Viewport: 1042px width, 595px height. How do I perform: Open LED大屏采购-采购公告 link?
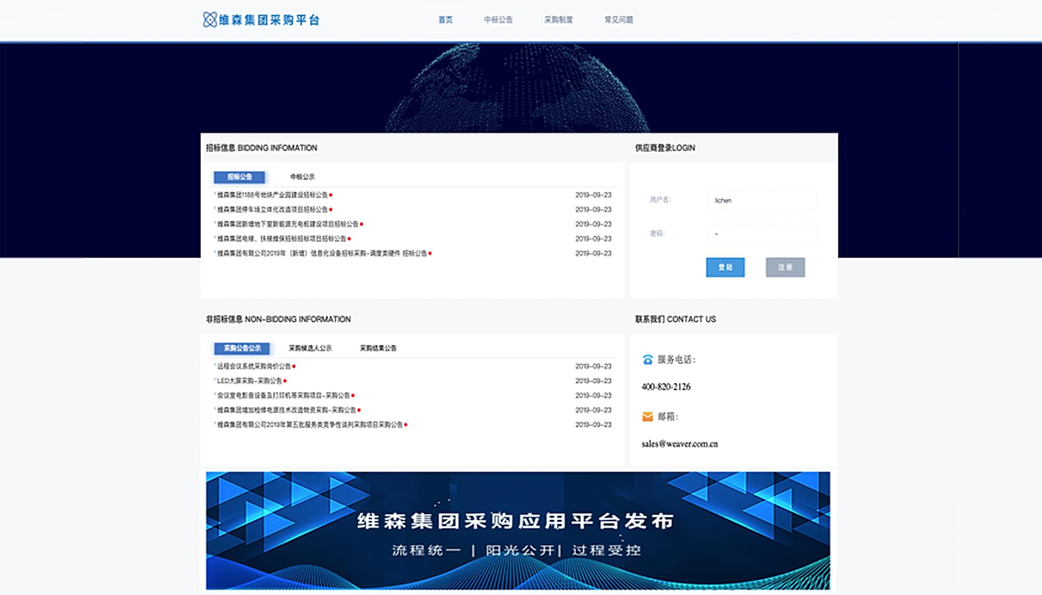(x=250, y=381)
